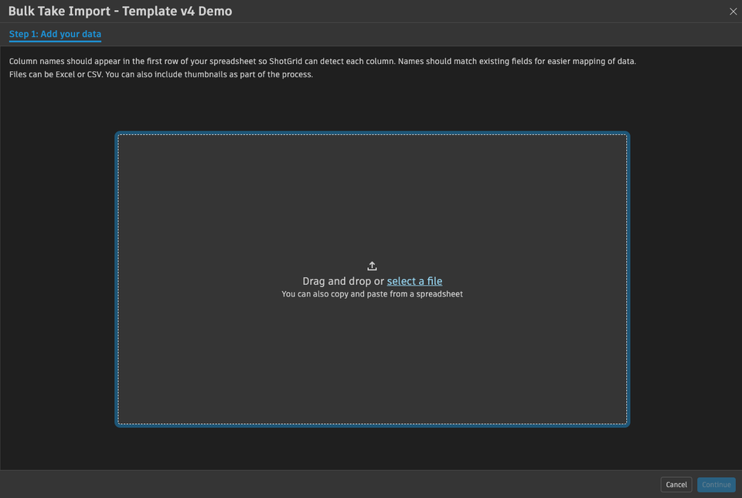Screen dimensions: 742x498
Task: Switch to Step 1: Add your data tab
Action: coord(55,34)
